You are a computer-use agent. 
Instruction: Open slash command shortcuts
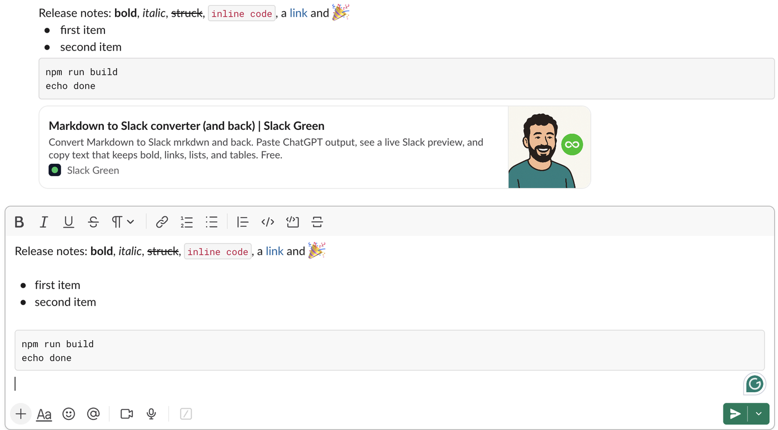pyautogui.click(x=186, y=414)
